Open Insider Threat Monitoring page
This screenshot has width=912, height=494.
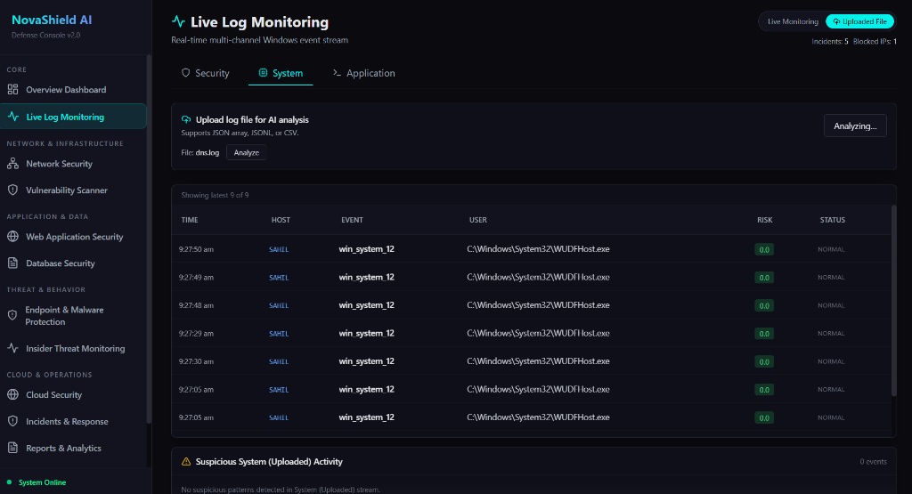tap(73, 348)
